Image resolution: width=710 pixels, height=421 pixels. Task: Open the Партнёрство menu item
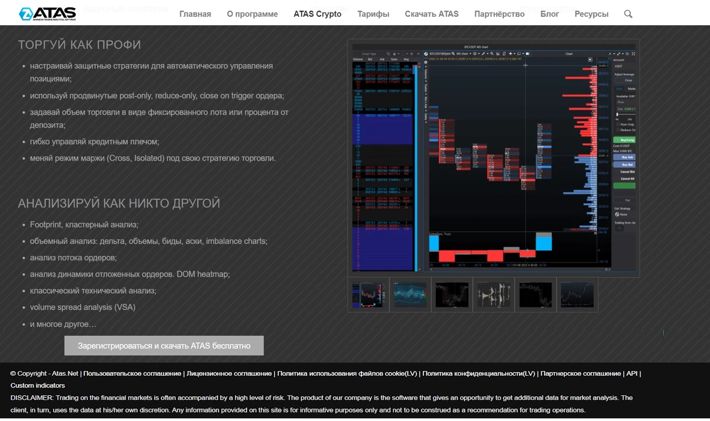[500, 14]
